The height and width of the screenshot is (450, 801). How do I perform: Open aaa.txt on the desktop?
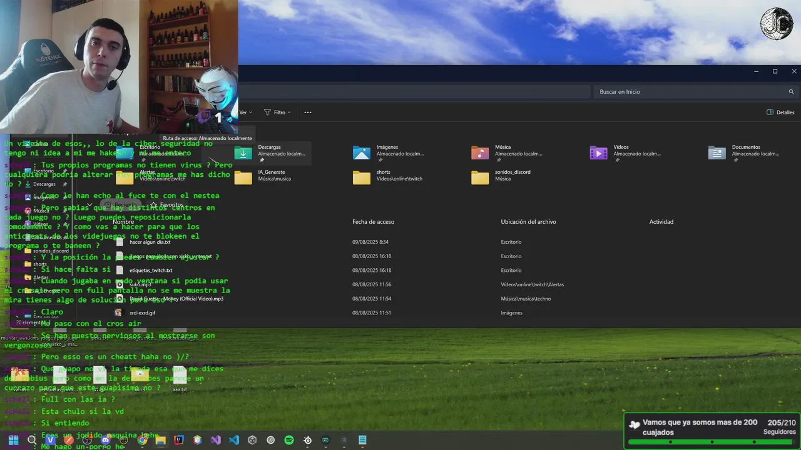click(x=180, y=378)
